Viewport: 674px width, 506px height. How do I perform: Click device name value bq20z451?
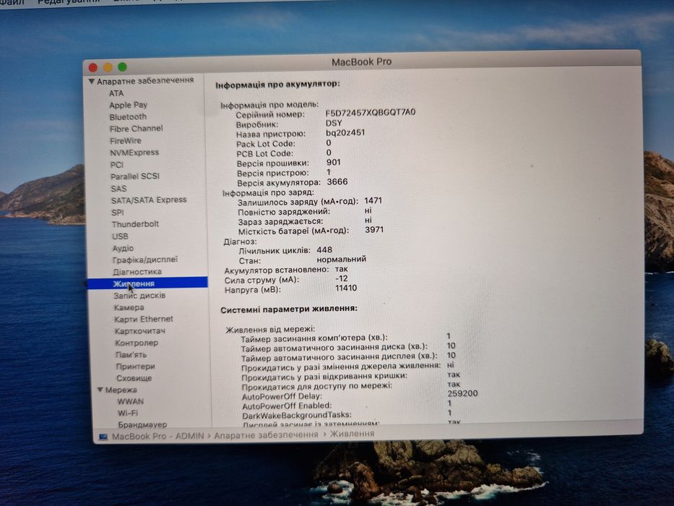(x=345, y=132)
